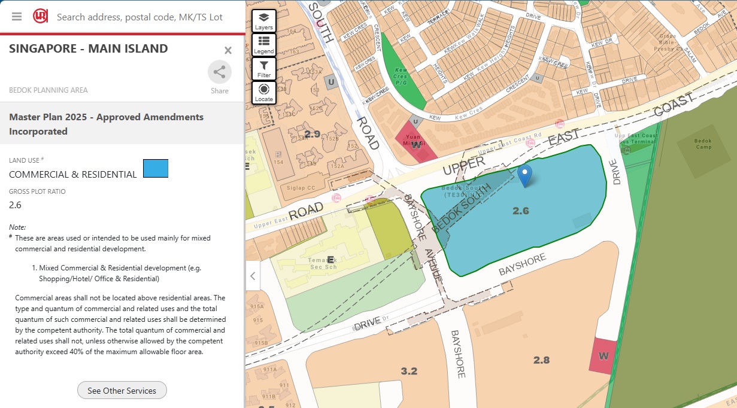737x408 pixels.
Task: Click the Master Plan 2025 heading
Action: tap(106, 124)
